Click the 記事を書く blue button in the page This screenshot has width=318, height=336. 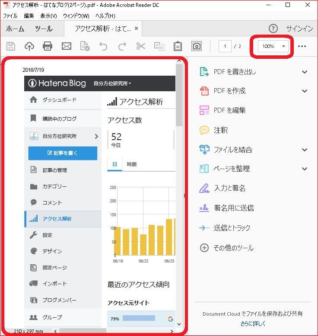pyautogui.click(x=63, y=153)
